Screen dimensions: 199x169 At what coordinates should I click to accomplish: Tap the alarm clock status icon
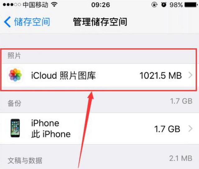[x=164, y=5]
